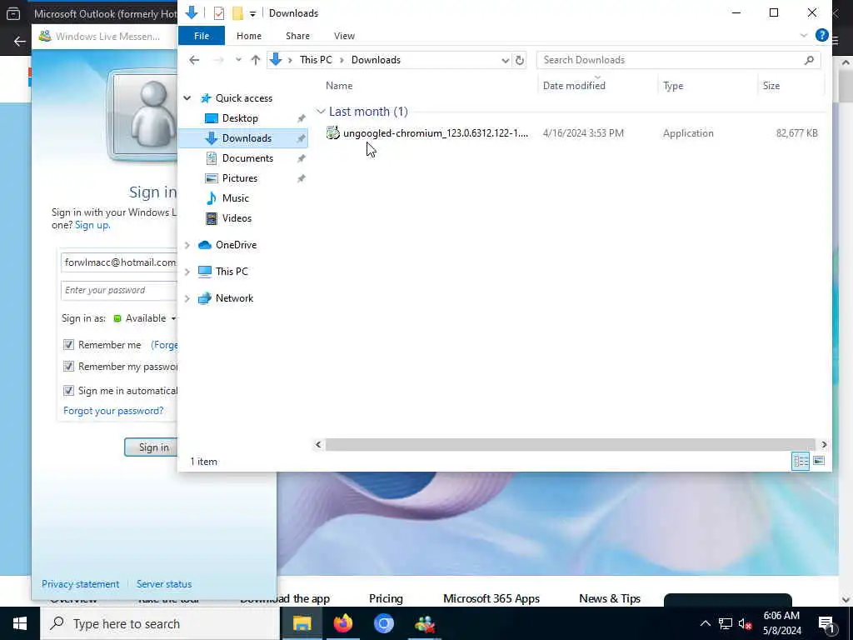
Task: Expand the ribbon with the chevron
Action: coord(804,35)
